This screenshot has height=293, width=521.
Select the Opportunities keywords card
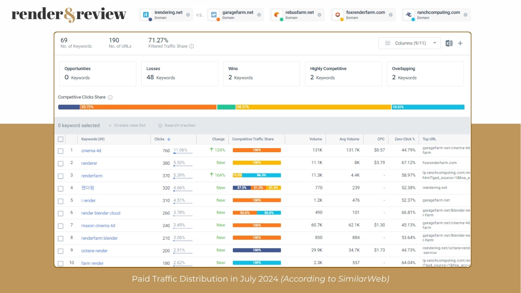[98, 74]
